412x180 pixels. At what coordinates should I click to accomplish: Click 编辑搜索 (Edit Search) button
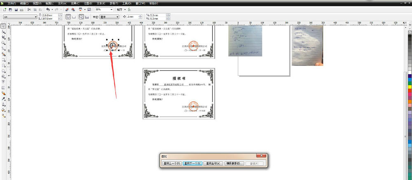[234, 164]
